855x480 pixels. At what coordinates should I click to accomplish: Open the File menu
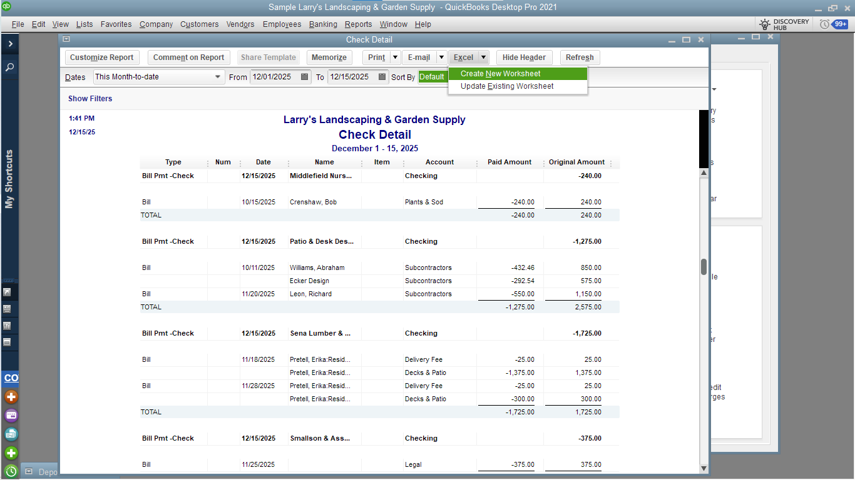(x=18, y=24)
